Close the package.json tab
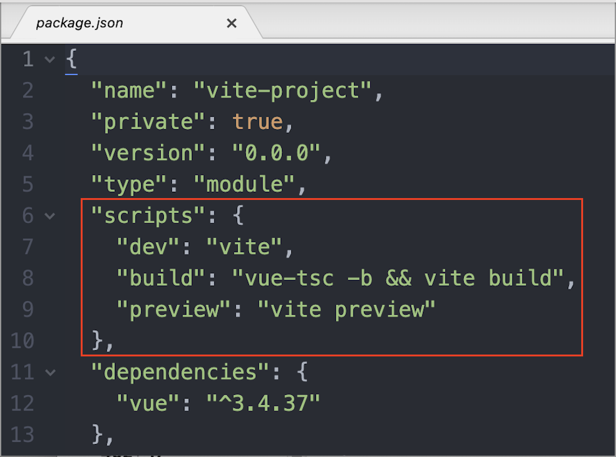 click(x=232, y=22)
